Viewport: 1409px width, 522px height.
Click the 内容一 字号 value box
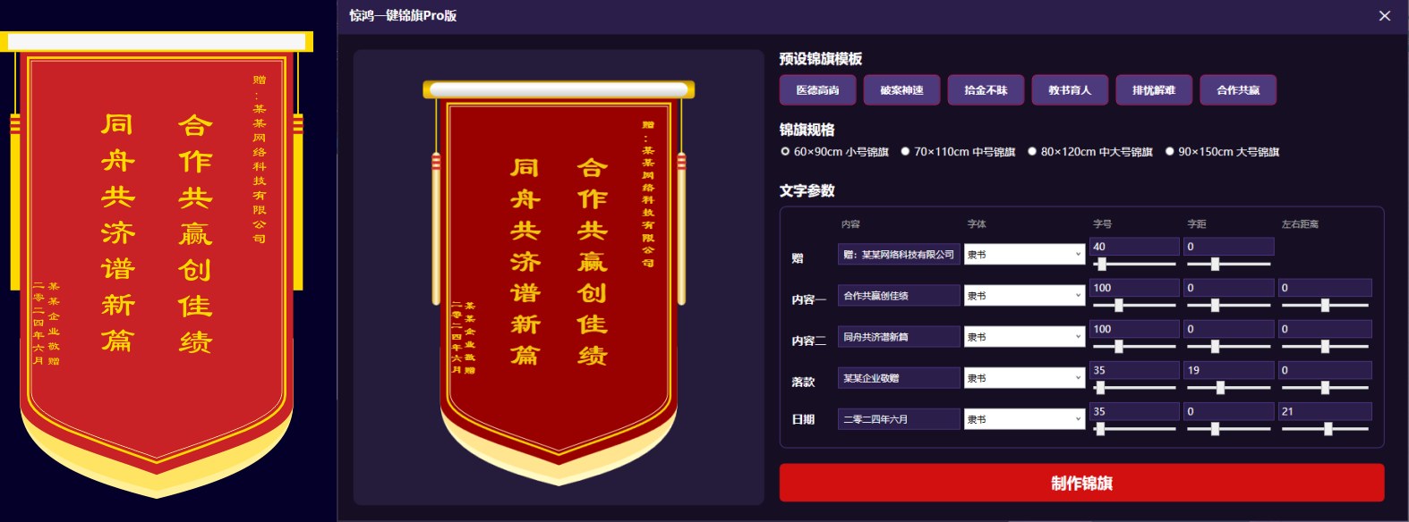1134,288
